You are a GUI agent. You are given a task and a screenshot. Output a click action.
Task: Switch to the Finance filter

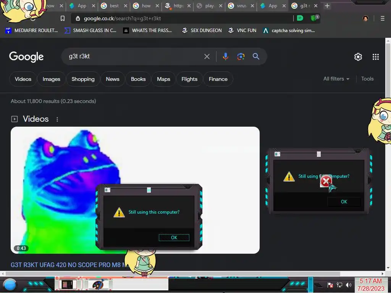[218, 79]
